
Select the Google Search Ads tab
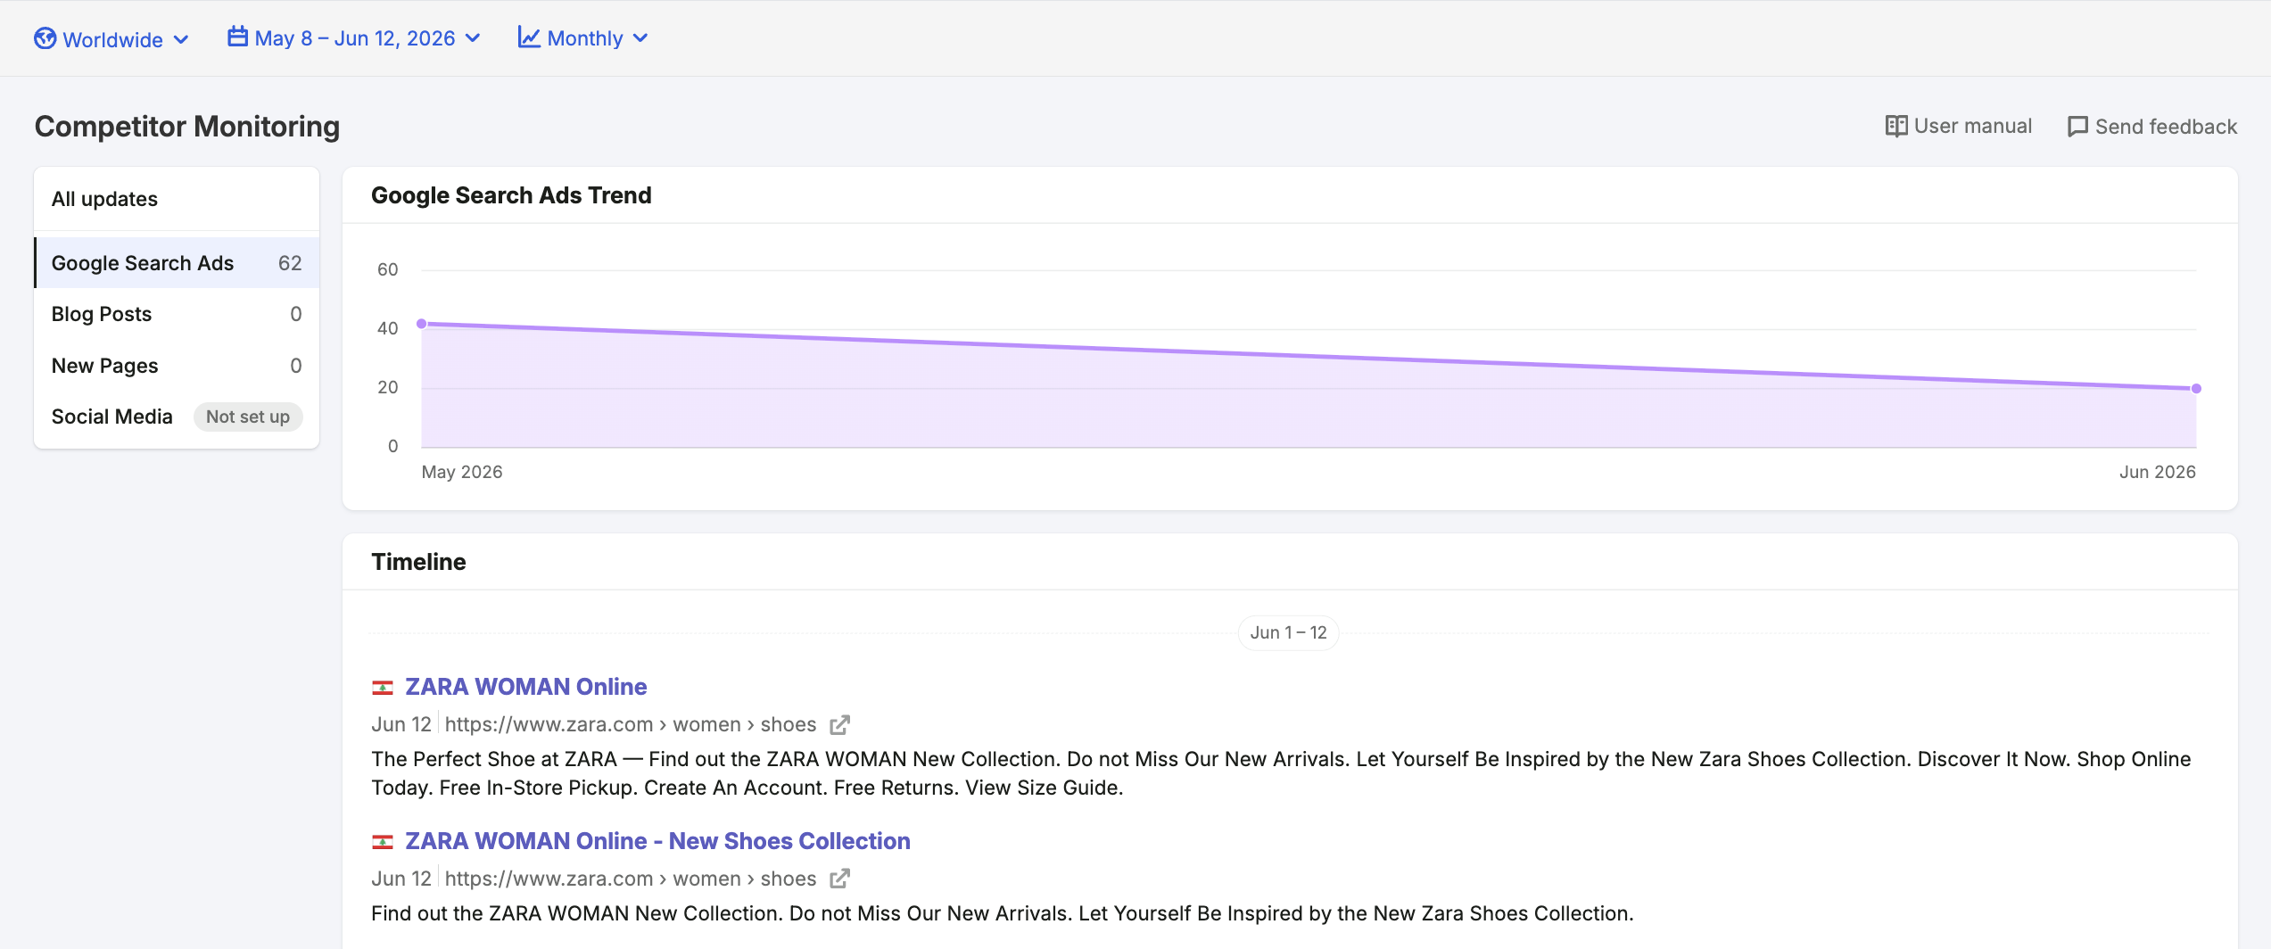177,263
